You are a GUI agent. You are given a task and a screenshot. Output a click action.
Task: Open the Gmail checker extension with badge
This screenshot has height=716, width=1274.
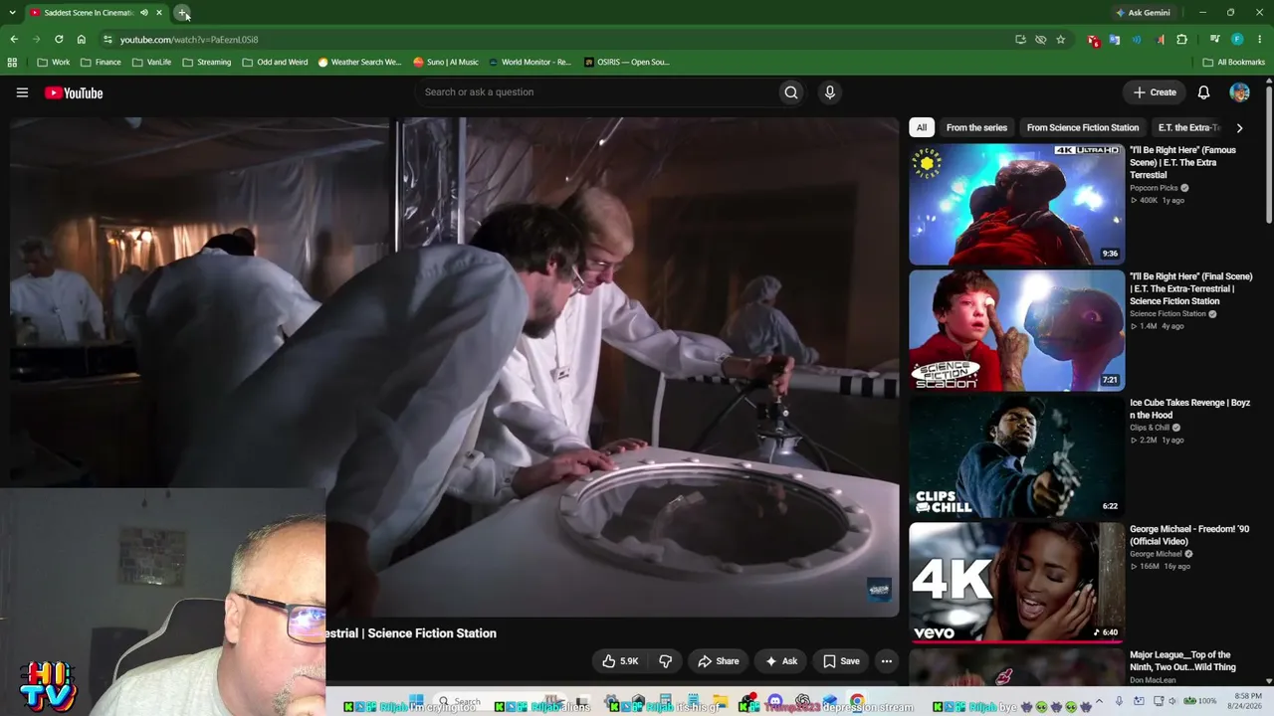click(1094, 40)
